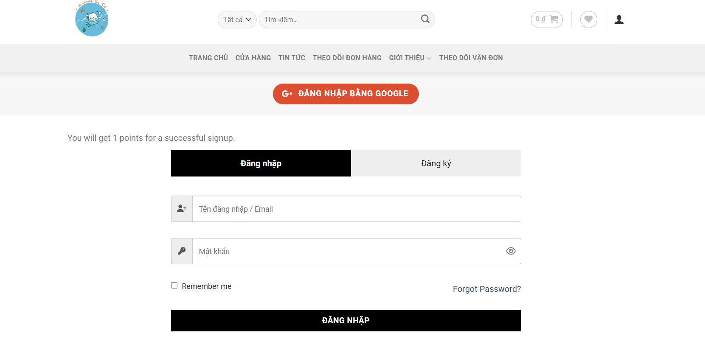Screen dimensions: 705x353
Task: Switch to the Đăng ký tab
Action: coord(436,163)
